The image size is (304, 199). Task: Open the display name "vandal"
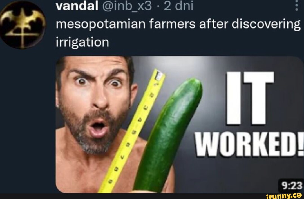tap(77, 6)
